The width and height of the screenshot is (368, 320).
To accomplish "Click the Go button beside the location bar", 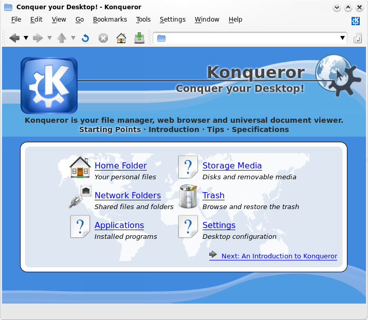I will click(357, 38).
